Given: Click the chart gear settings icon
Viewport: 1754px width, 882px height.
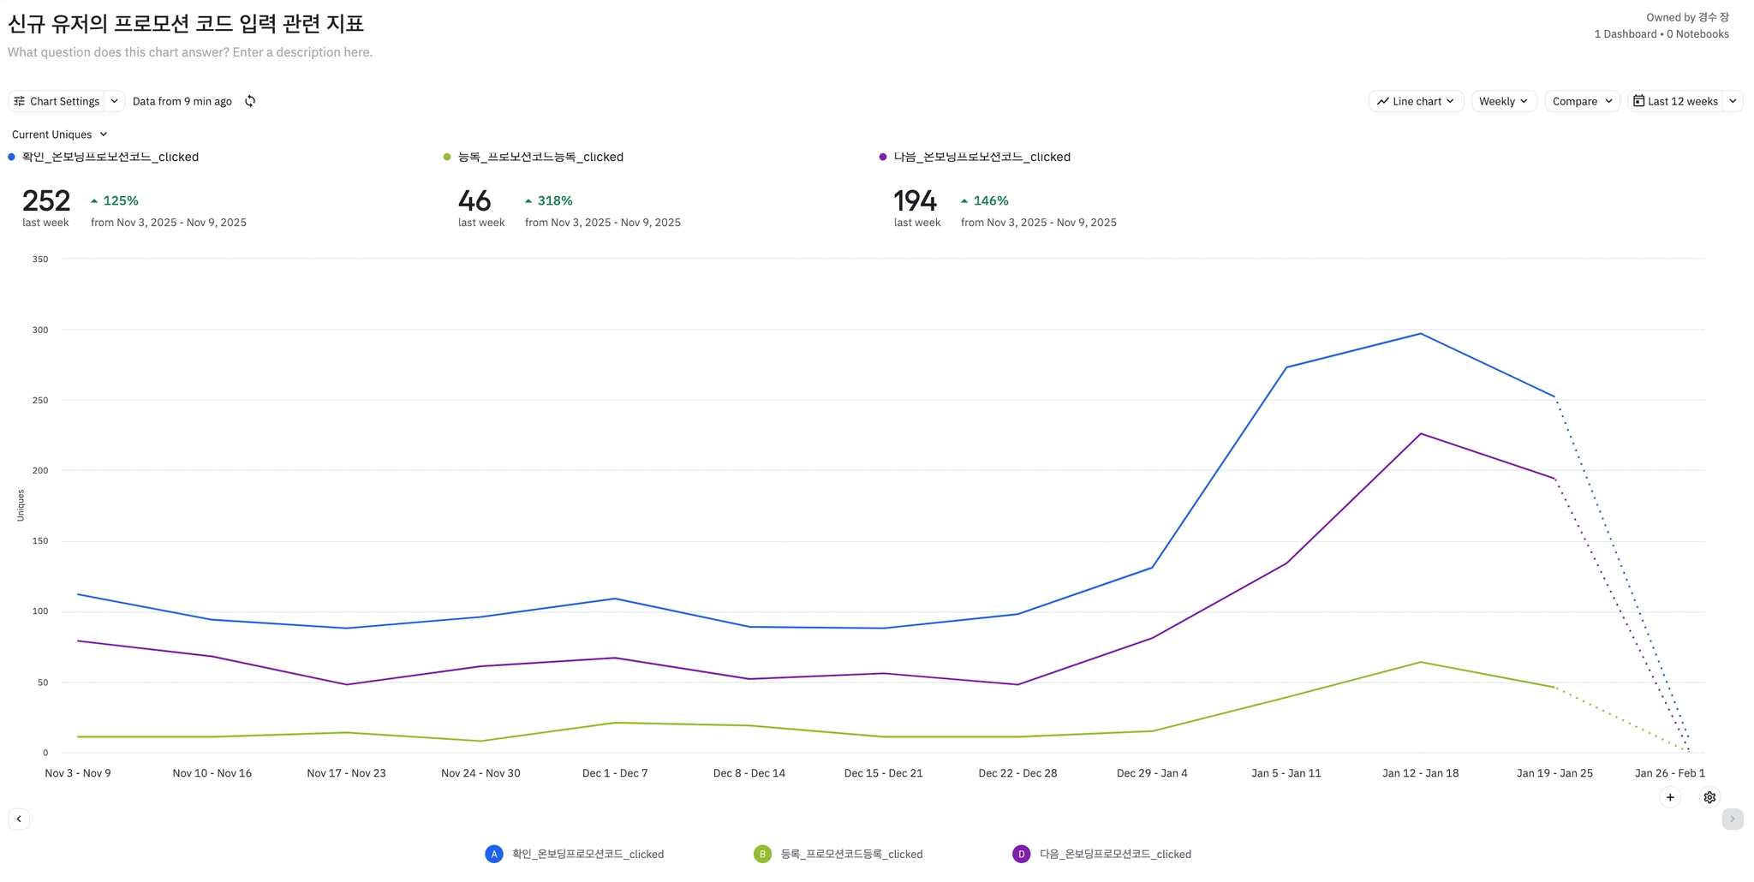Looking at the screenshot, I should click(x=1709, y=797).
